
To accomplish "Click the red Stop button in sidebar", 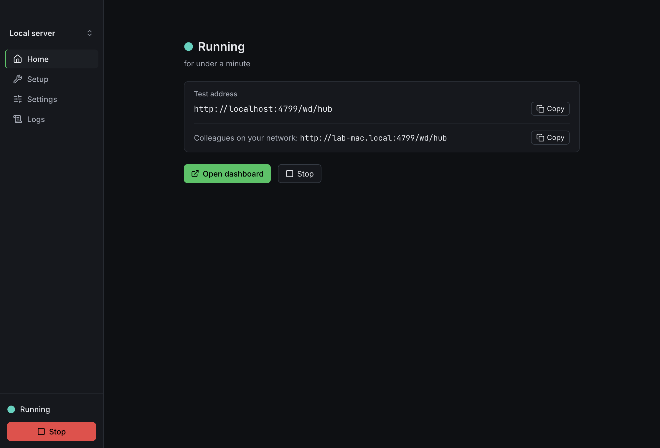I will coord(52,431).
